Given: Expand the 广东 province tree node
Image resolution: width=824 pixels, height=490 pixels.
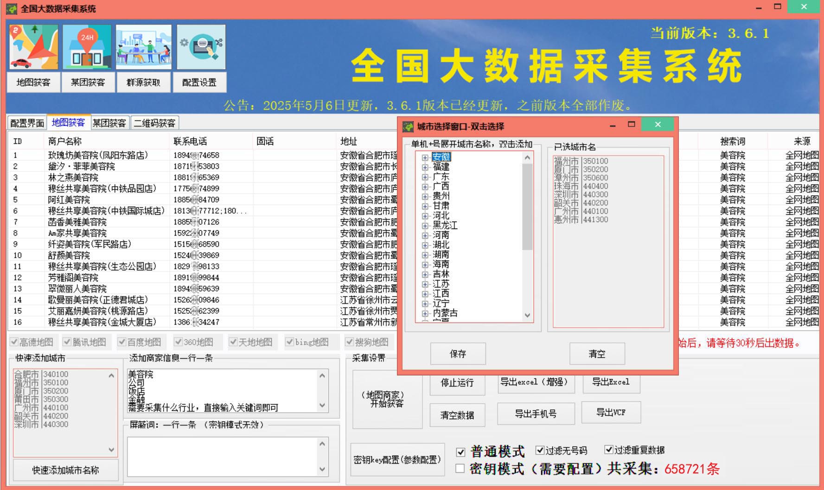Looking at the screenshot, I should (425, 177).
